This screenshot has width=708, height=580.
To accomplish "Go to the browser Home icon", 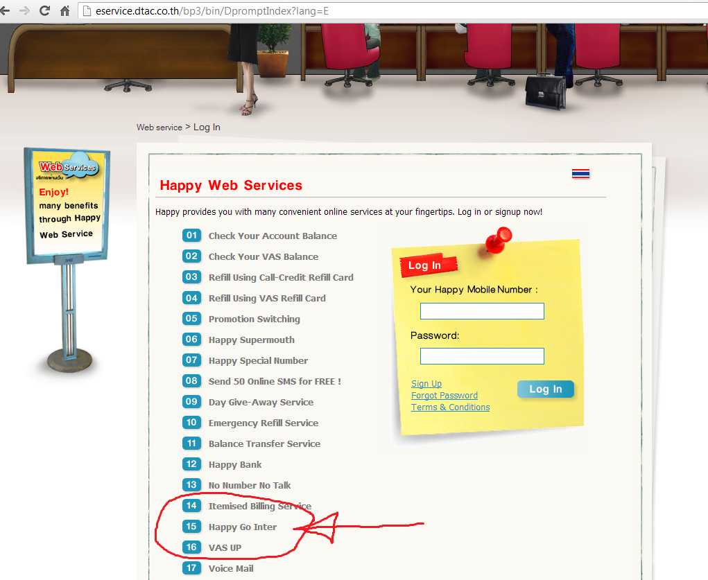I will coord(65,10).
